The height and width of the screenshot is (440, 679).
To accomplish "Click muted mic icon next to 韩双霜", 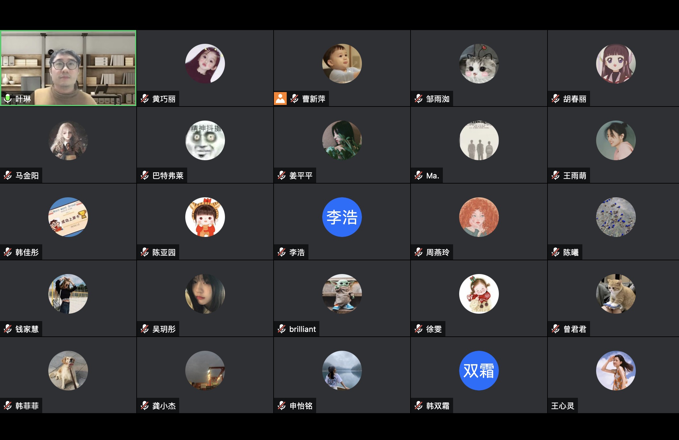I will (x=419, y=405).
